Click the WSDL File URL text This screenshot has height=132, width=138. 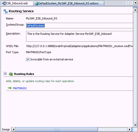(x=80, y=46)
